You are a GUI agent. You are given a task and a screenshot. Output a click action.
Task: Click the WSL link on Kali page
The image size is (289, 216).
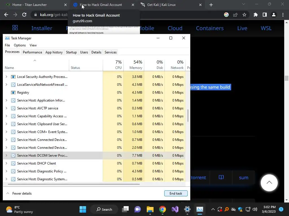pos(266,28)
